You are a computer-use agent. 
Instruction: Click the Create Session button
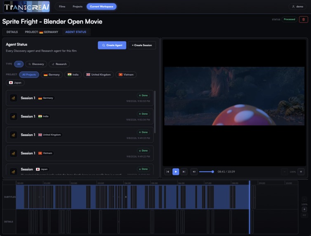[142, 45]
